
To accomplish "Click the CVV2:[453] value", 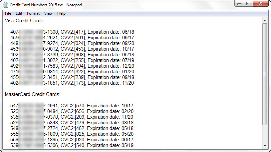I will (73, 49).
